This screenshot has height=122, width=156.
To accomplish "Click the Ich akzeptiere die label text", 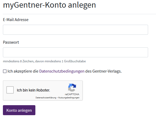I will click(x=23, y=71).
